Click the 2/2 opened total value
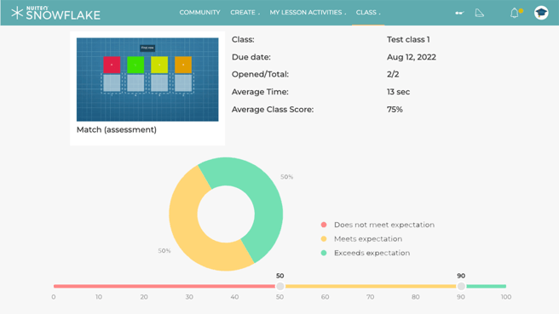 [393, 74]
